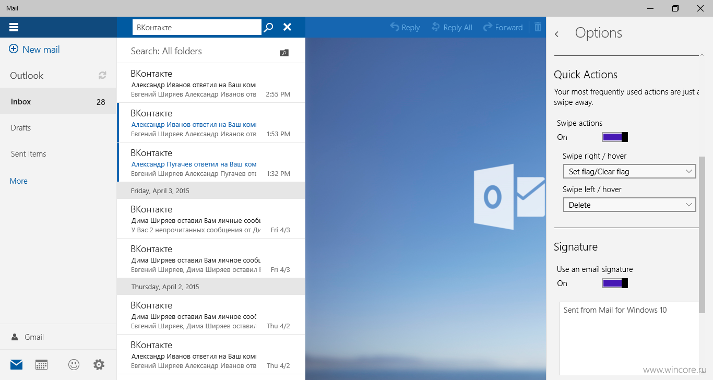Viewport: 713px width, 380px height.
Task: Click Reply All in the toolbar
Action: (x=452, y=27)
